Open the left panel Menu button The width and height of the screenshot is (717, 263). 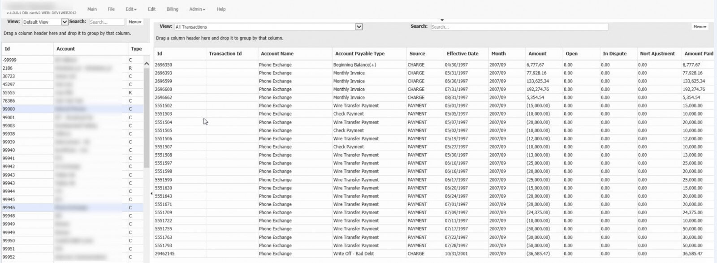tap(135, 22)
